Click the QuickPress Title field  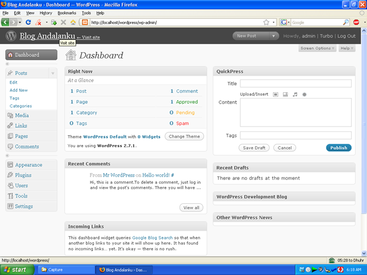[x=296, y=84]
